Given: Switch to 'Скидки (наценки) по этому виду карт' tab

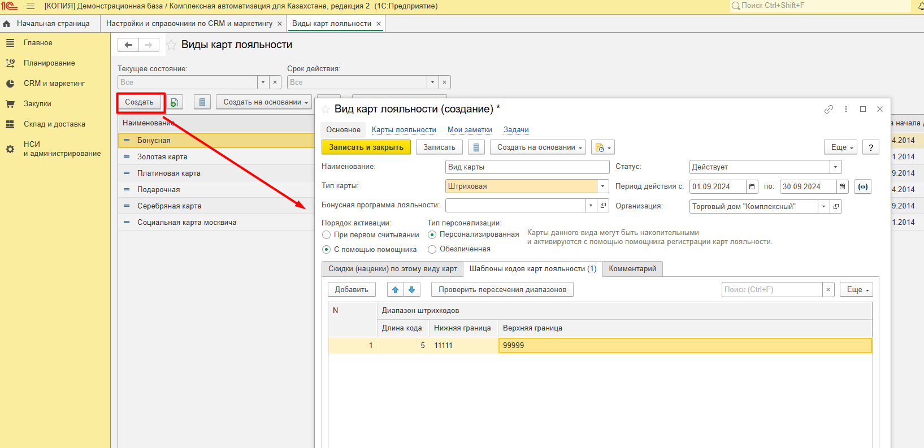Looking at the screenshot, I should pyautogui.click(x=392, y=269).
